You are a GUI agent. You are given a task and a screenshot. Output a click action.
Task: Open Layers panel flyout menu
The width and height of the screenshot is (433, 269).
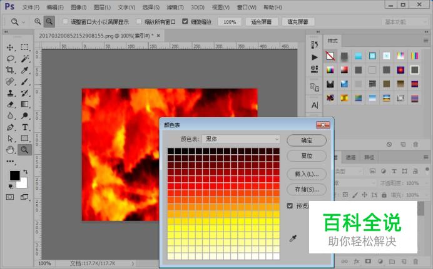(x=426, y=157)
